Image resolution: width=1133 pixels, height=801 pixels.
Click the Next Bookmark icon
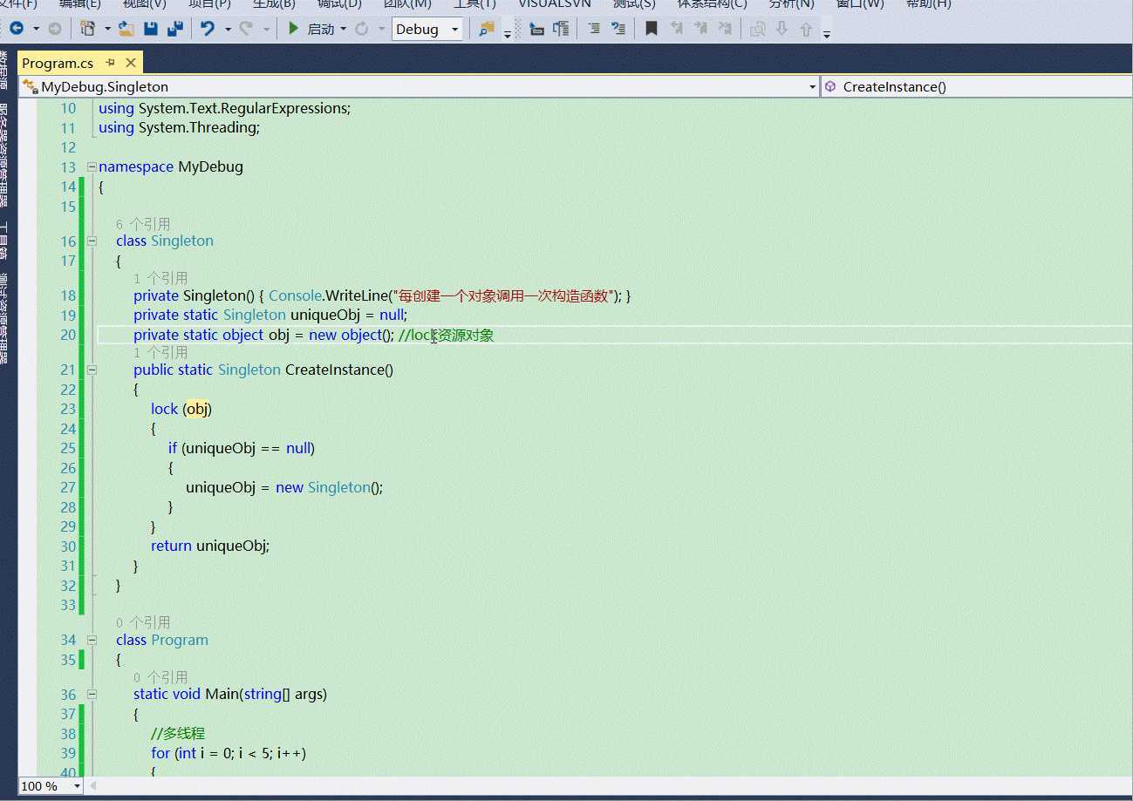[x=700, y=29]
